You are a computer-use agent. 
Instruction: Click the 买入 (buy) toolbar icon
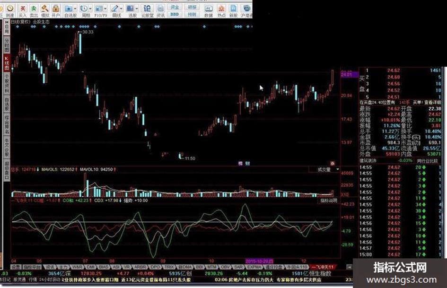(x=23, y=11)
